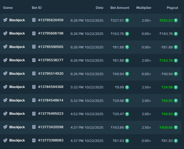Click the Bet ID column header

(x=37, y=8)
